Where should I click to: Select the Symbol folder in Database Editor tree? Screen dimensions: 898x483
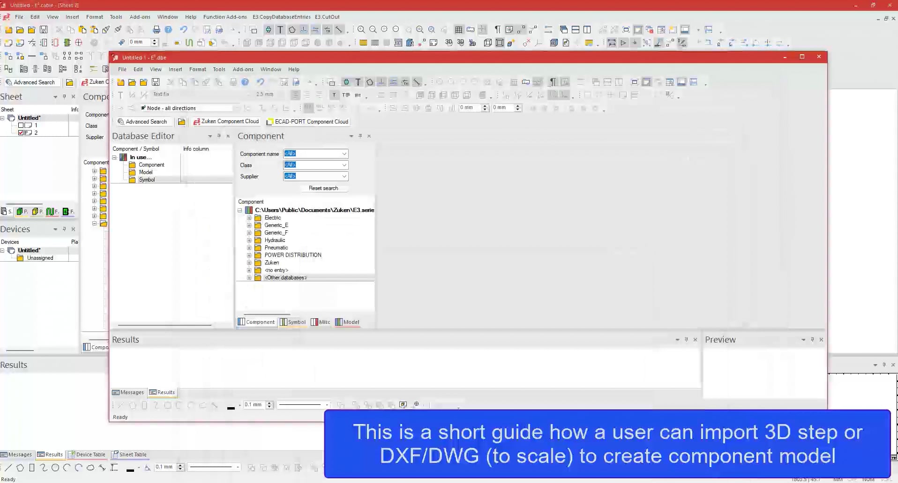147,180
